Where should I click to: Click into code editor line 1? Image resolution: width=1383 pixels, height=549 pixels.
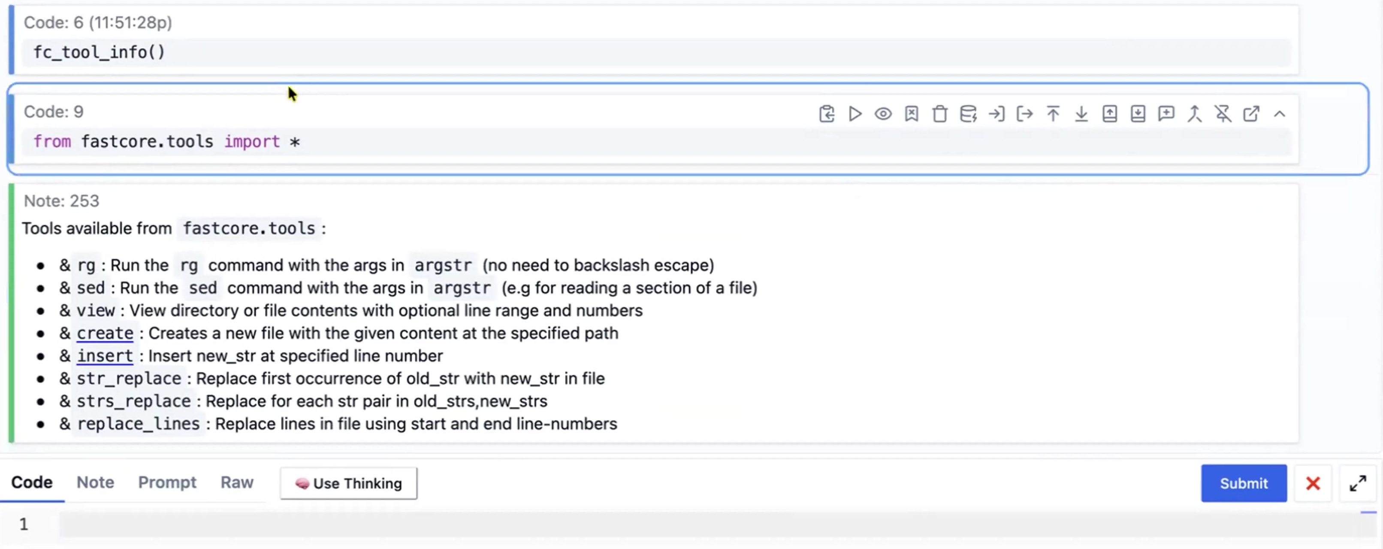pos(698,524)
